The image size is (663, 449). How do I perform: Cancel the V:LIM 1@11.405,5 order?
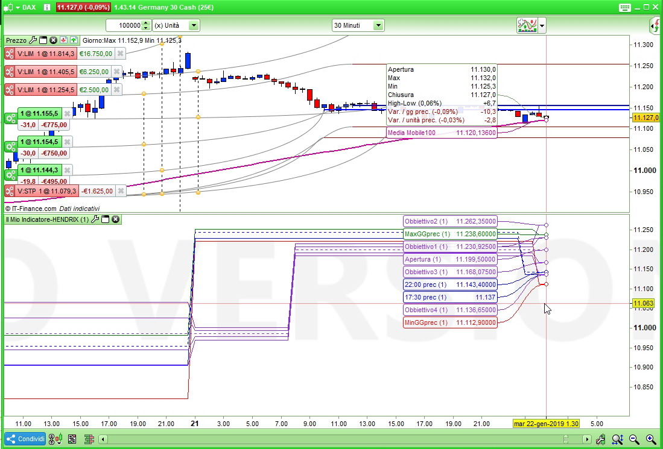116,71
